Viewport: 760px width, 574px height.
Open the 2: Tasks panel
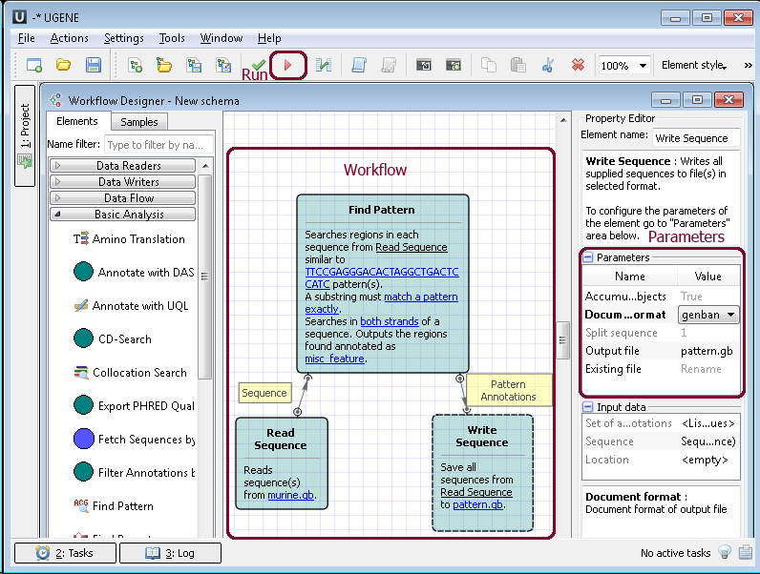pyautogui.click(x=65, y=553)
